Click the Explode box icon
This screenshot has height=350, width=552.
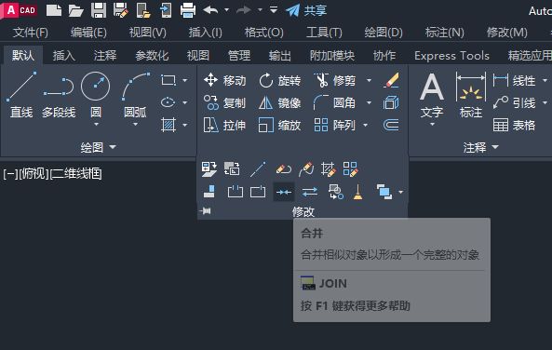pos(391,102)
